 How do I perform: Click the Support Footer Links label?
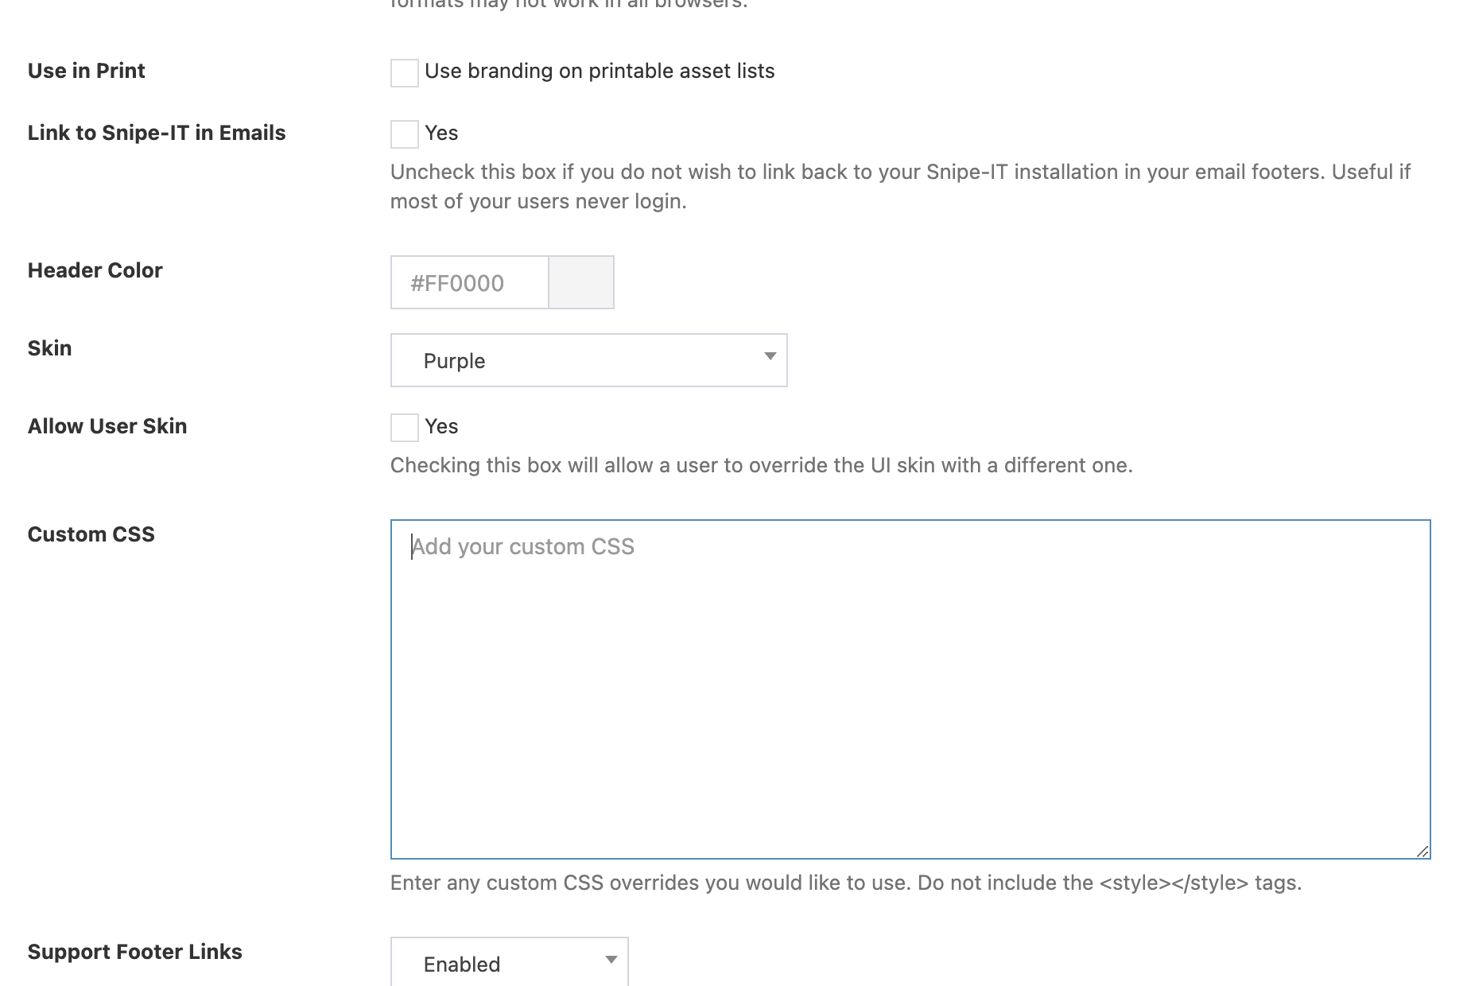click(x=134, y=952)
